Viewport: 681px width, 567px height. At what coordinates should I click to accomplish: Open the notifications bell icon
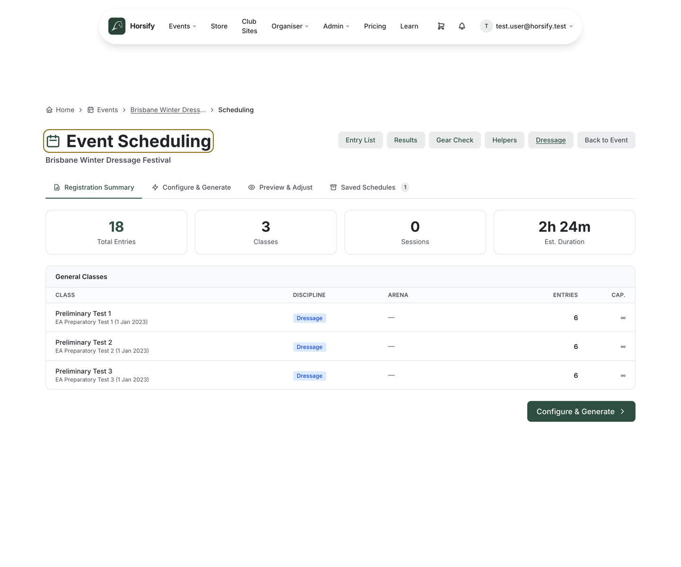click(462, 26)
